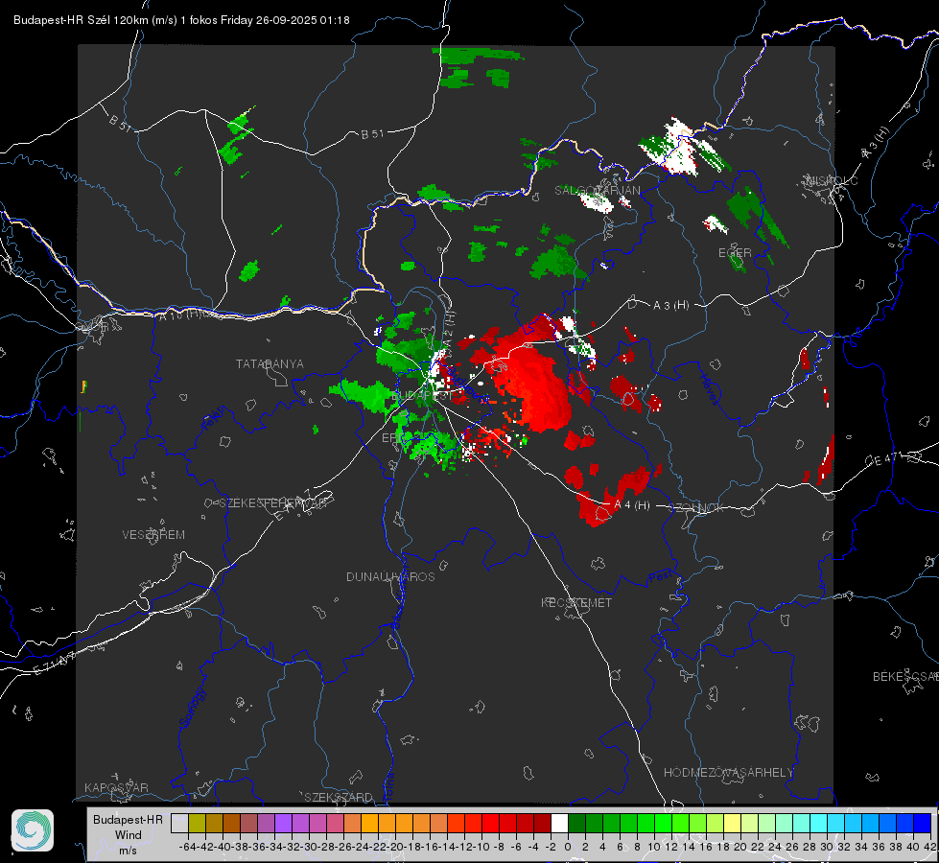Click the Budapest-HR Wind legend label
939x863 pixels.
pos(129,834)
